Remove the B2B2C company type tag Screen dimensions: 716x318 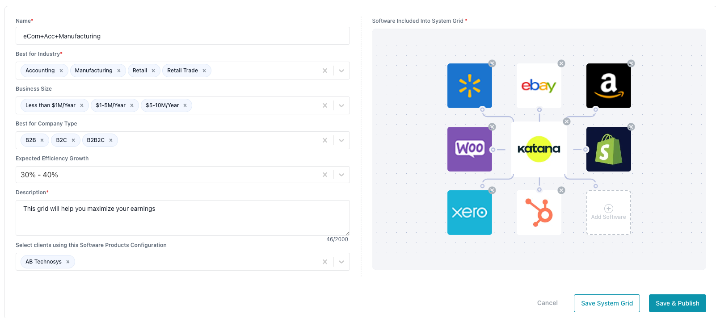[x=111, y=140]
